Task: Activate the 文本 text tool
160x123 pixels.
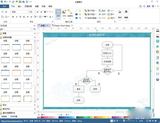Action: point(64,14)
